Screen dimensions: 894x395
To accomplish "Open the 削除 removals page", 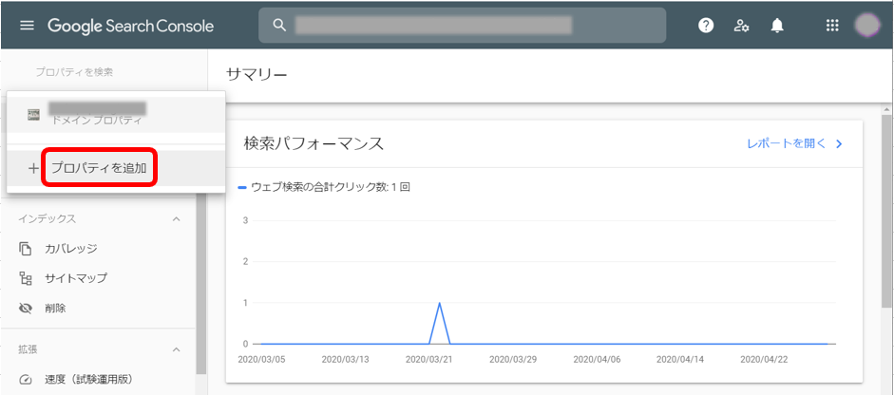I will pos(55,309).
